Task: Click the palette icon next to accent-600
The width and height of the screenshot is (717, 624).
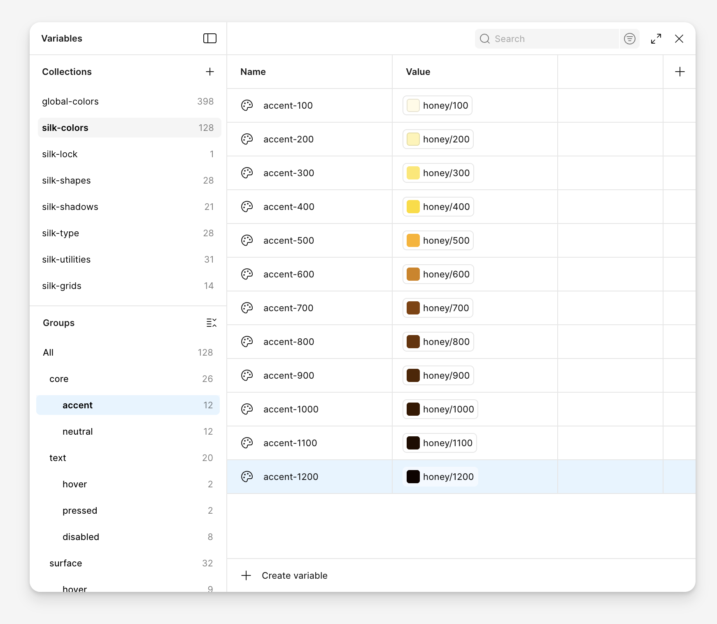Action: [247, 274]
